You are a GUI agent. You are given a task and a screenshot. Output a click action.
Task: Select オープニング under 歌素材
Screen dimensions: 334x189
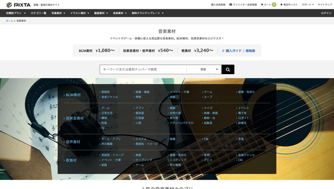click(x=143, y=160)
